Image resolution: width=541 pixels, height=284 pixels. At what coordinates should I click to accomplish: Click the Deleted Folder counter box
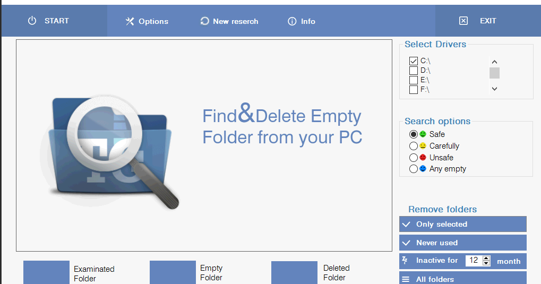pyautogui.click(x=294, y=273)
